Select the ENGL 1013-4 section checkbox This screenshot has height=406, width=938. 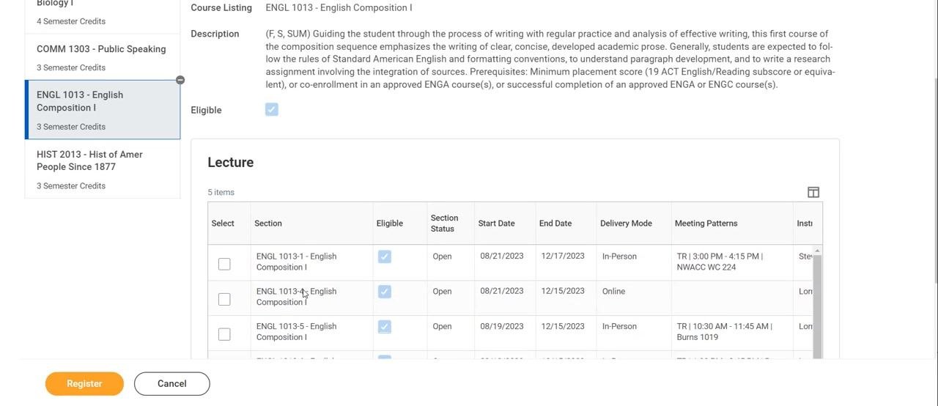tap(224, 299)
